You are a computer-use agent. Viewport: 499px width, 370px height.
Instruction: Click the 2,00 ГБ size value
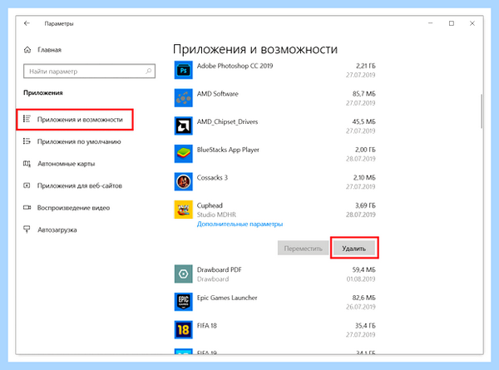pos(365,150)
